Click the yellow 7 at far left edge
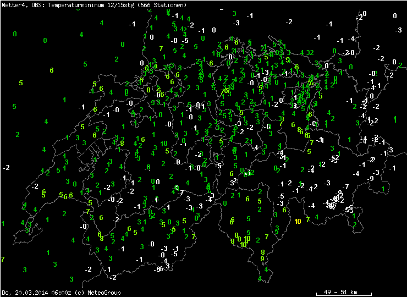The width and height of the screenshot is (407, 297). 3,259
